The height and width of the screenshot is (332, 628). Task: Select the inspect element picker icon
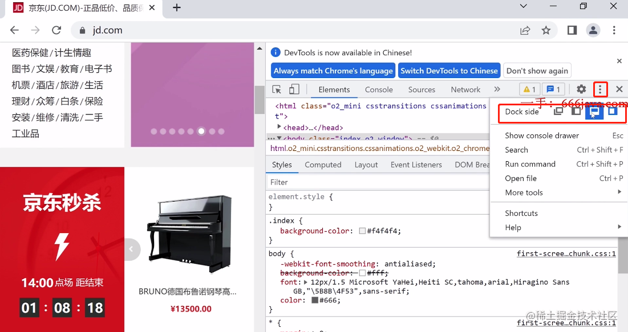click(x=276, y=89)
